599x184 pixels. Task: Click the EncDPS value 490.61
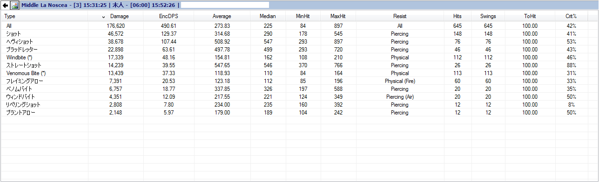click(x=168, y=26)
